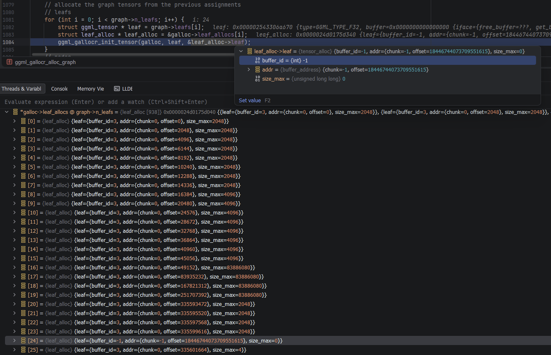Click the struct icon of row [21]

[x=23, y=313]
